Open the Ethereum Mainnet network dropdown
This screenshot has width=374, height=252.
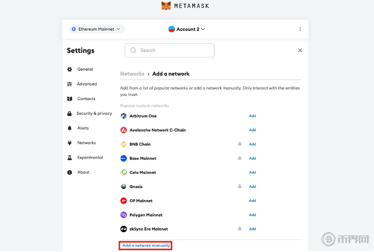[97, 29]
